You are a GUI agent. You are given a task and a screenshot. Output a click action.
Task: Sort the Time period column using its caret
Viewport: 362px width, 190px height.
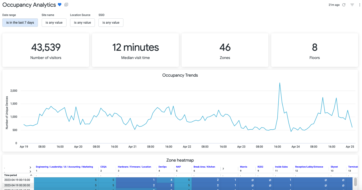tap(31, 175)
